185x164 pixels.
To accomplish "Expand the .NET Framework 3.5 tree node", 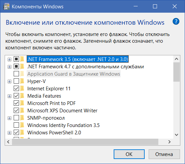I will 9,59.
